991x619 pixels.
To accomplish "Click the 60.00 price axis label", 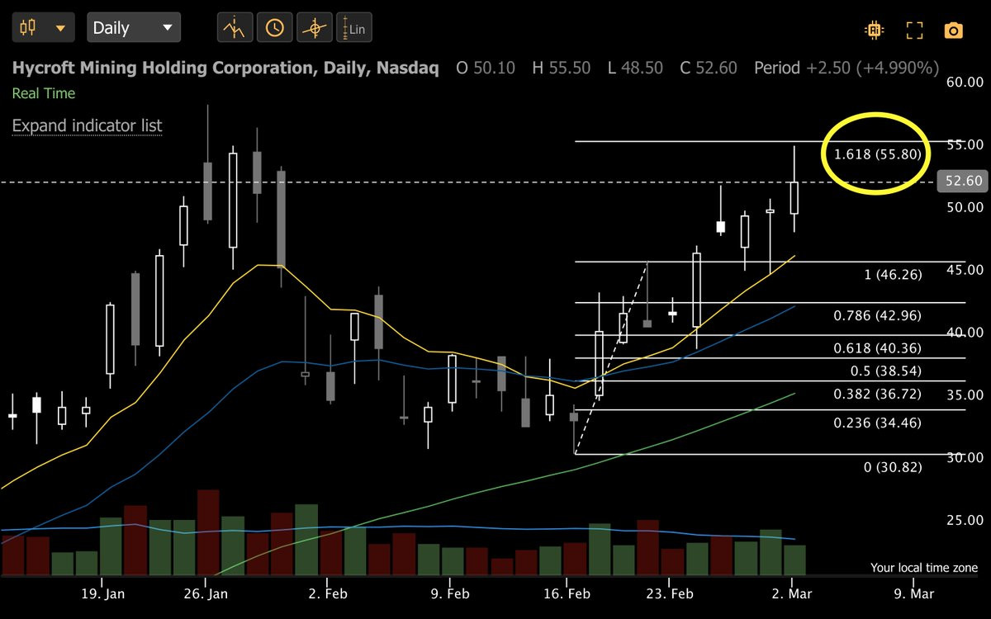I will tap(965, 82).
